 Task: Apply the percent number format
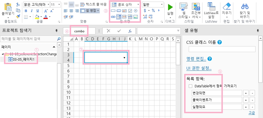pos(153,11)
